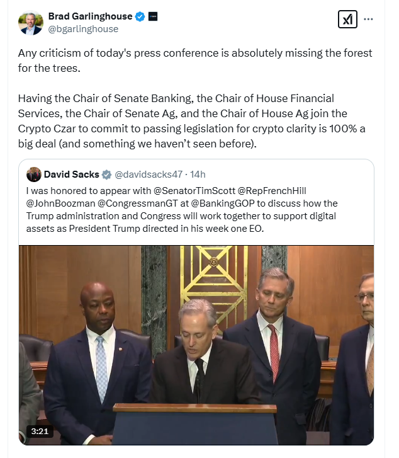Image resolution: width=399 pixels, height=458 pixels.
Task: Open the @CongressmanGT mention
Action: [x=138, y=203]
